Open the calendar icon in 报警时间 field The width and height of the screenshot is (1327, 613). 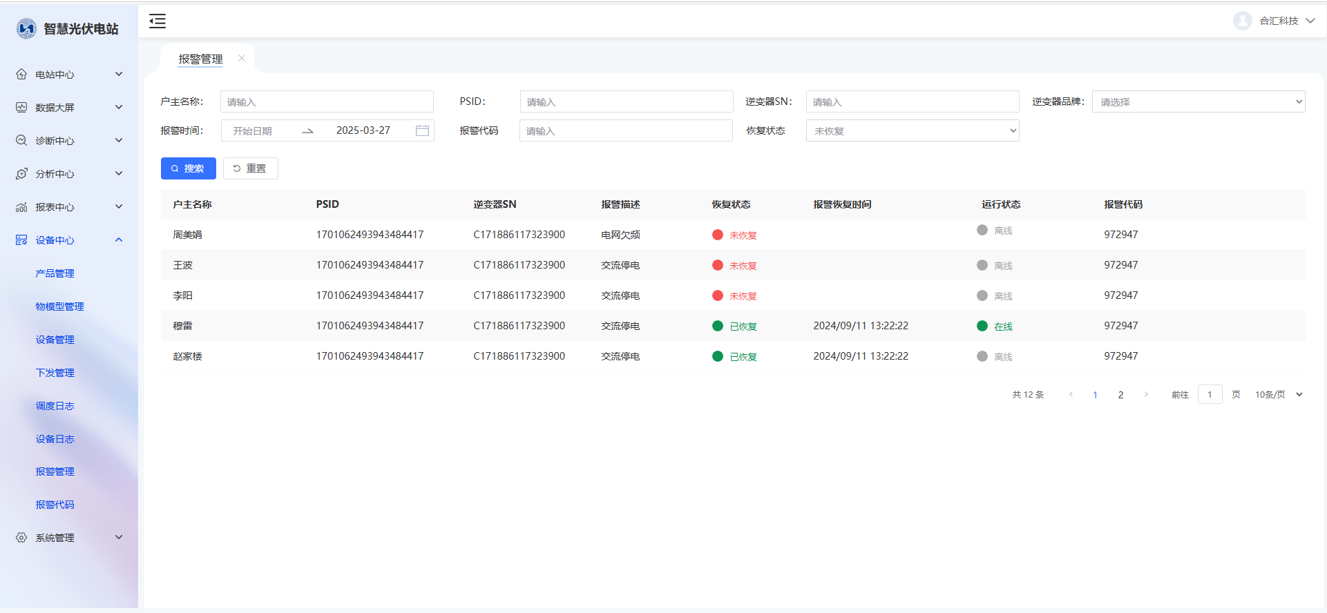422,130
